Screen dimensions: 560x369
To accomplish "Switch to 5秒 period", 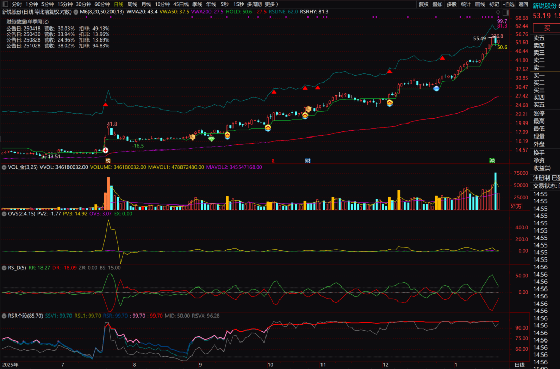I will 225,4.
